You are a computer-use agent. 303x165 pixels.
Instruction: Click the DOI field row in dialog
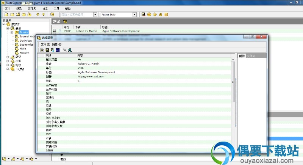[x=134, y=134]
